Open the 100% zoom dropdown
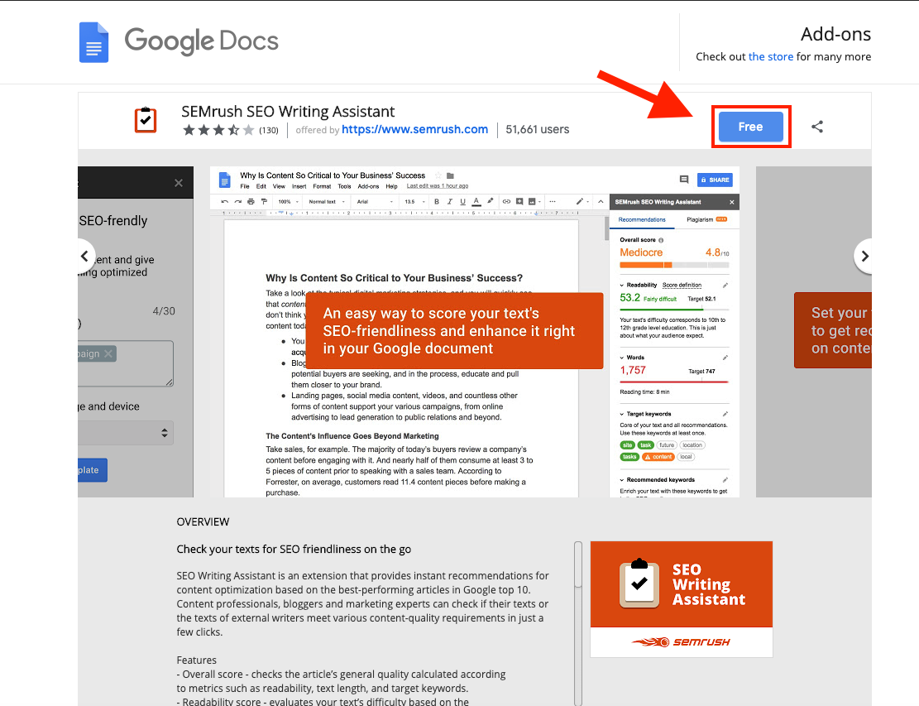Viewport: 919px width, 706px height. point(289,202)
